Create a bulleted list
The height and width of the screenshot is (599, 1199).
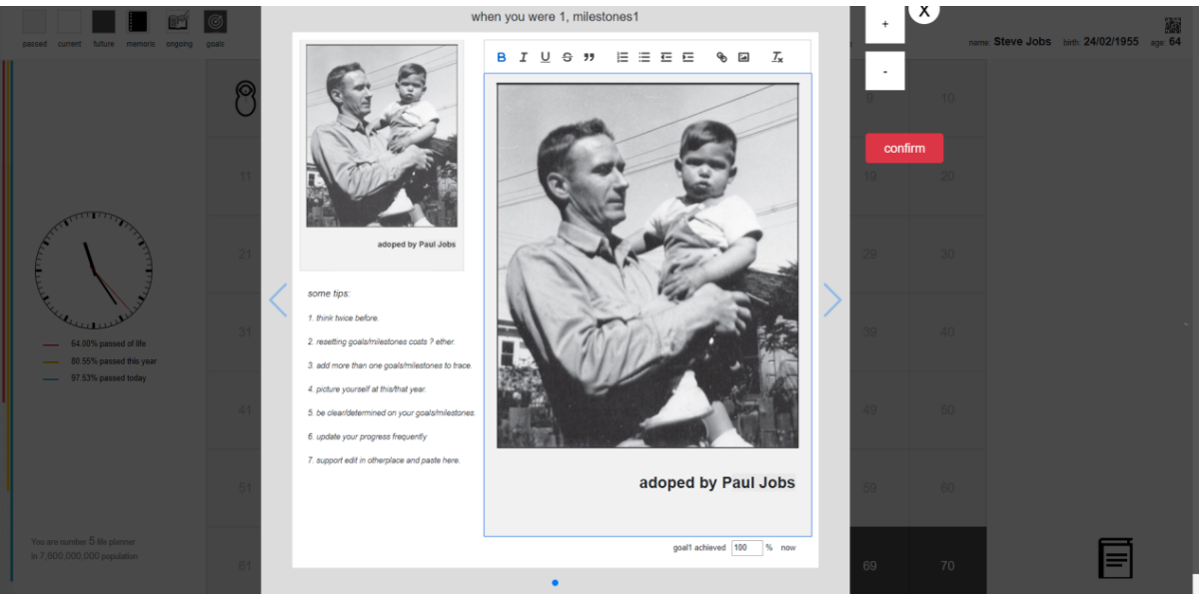(x=644, y=57)
